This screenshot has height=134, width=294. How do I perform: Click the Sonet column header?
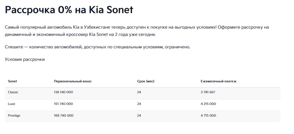click(x=12, y=81)
